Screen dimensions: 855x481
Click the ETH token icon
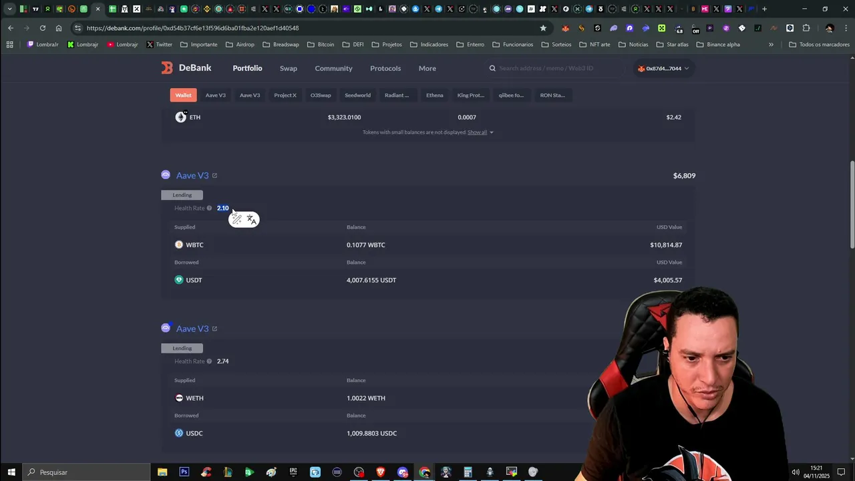click(180, 117)
